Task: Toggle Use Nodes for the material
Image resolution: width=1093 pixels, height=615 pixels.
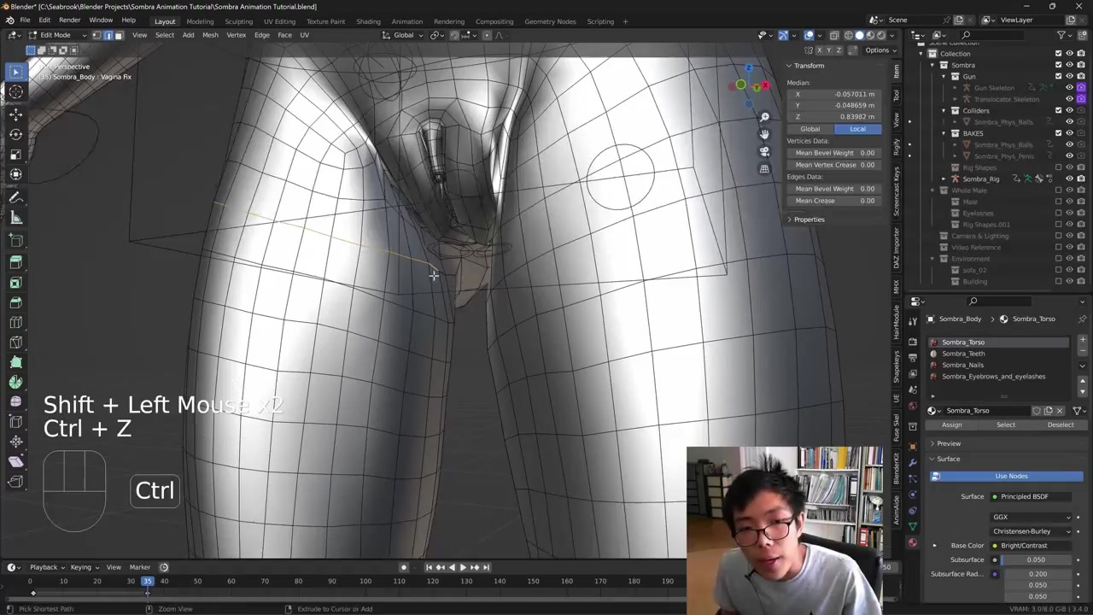Action: coord(1010,476)
